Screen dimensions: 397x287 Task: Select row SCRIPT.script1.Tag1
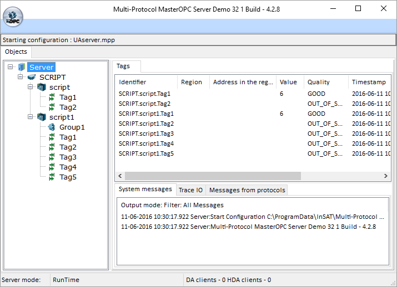(253, 114)
